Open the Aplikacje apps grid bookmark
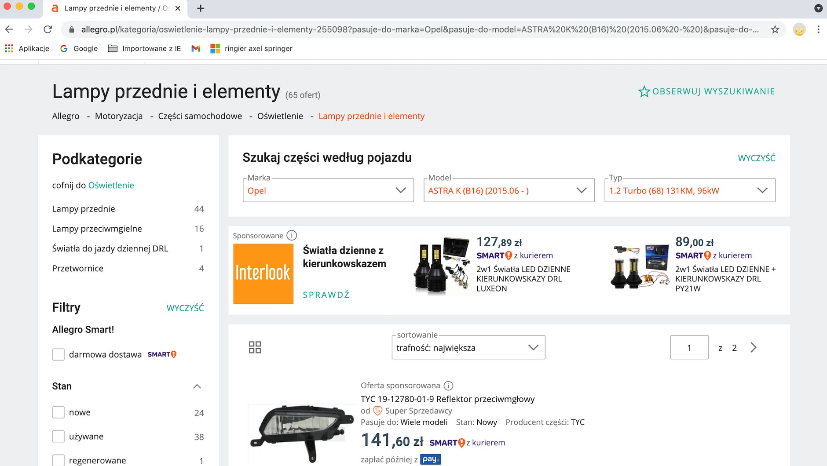 click(27, 48)
